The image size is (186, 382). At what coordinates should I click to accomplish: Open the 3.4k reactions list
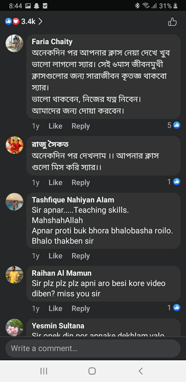click(24, 22)
